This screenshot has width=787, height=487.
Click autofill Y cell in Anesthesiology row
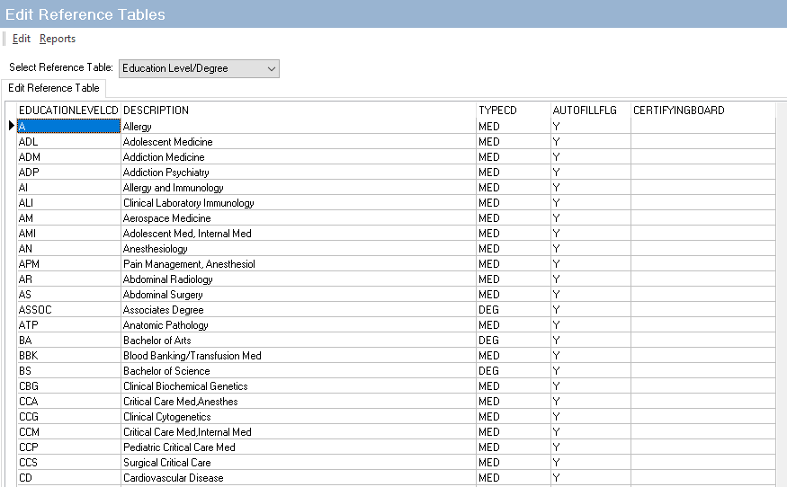591,249
